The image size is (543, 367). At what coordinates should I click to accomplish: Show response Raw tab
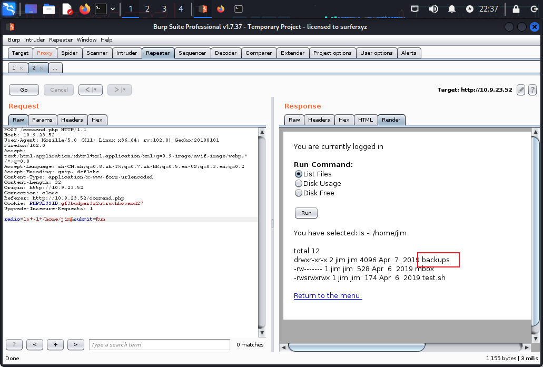point(294,120)
